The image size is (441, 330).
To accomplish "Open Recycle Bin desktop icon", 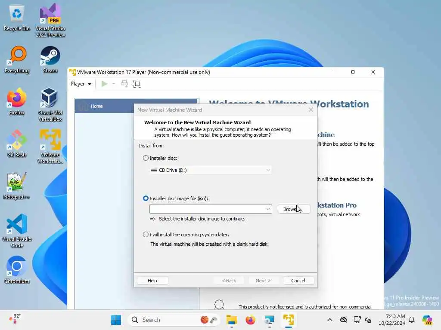I will (17, 18).
